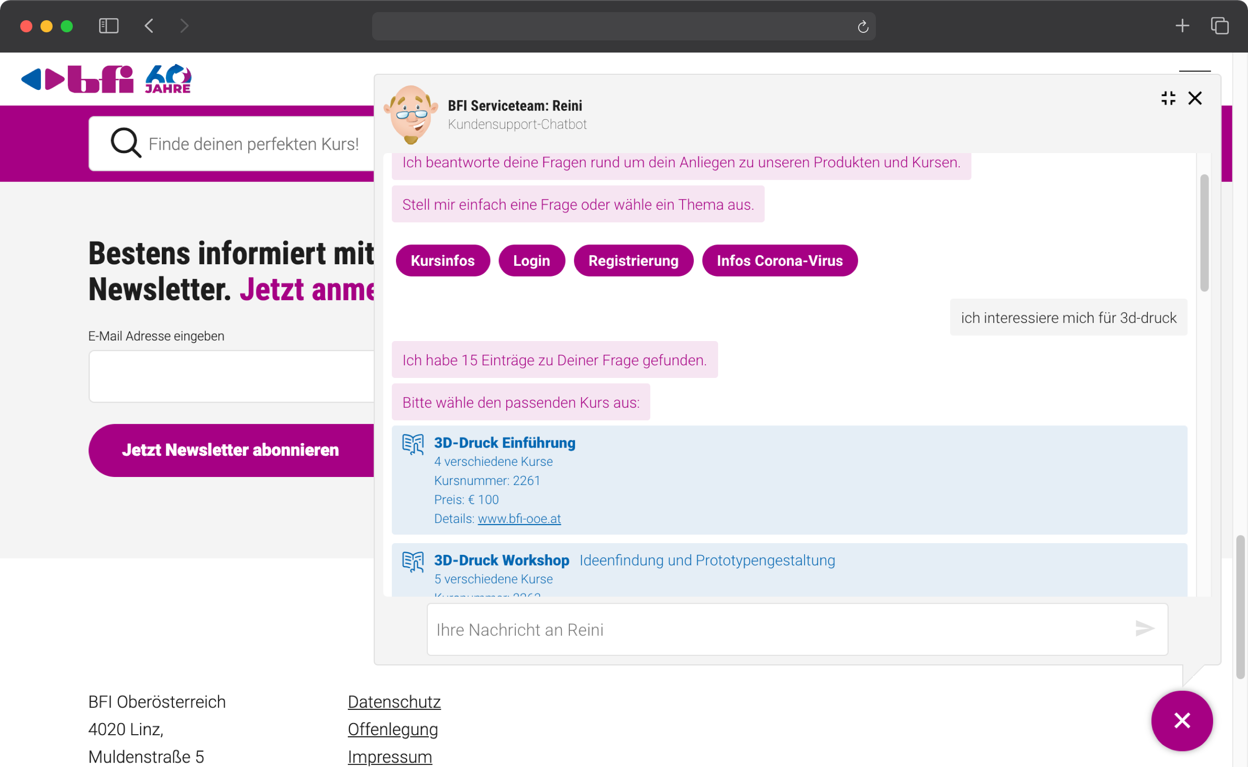Click the 60 Jahre anniversary logo
This screenshot has height=767, width=1248.
pos(167,79)
